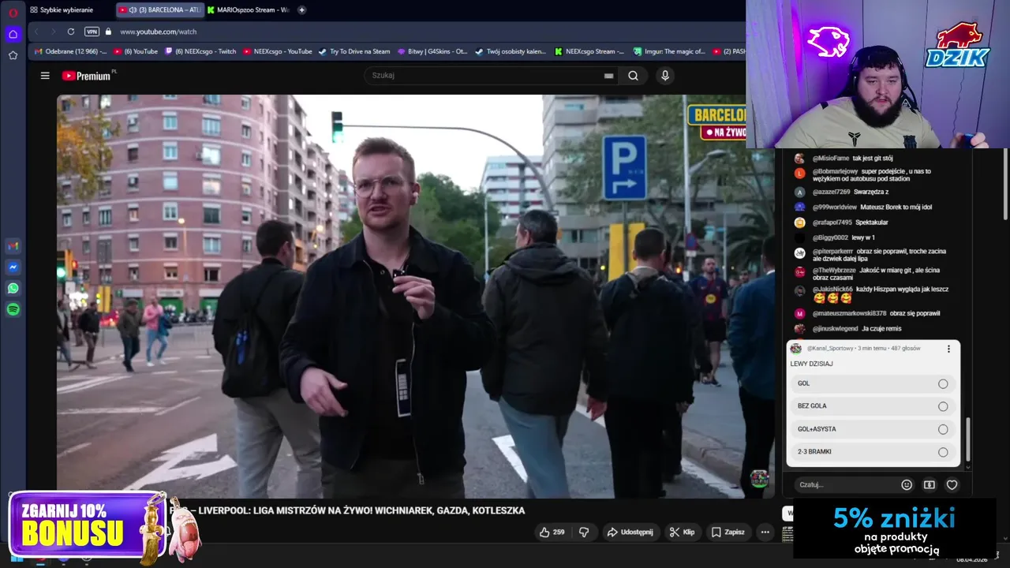The height and width of the screenshot is (568, 1010).
Task: Open Gmail in Opera sidebar
Action: pyautogui.click(x=13, y=246)
